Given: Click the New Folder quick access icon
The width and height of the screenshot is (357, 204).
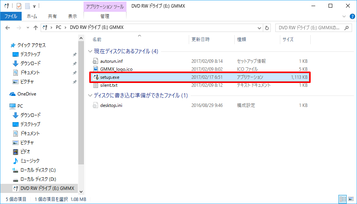Looking at the screenshot, I should coord(28,6).
